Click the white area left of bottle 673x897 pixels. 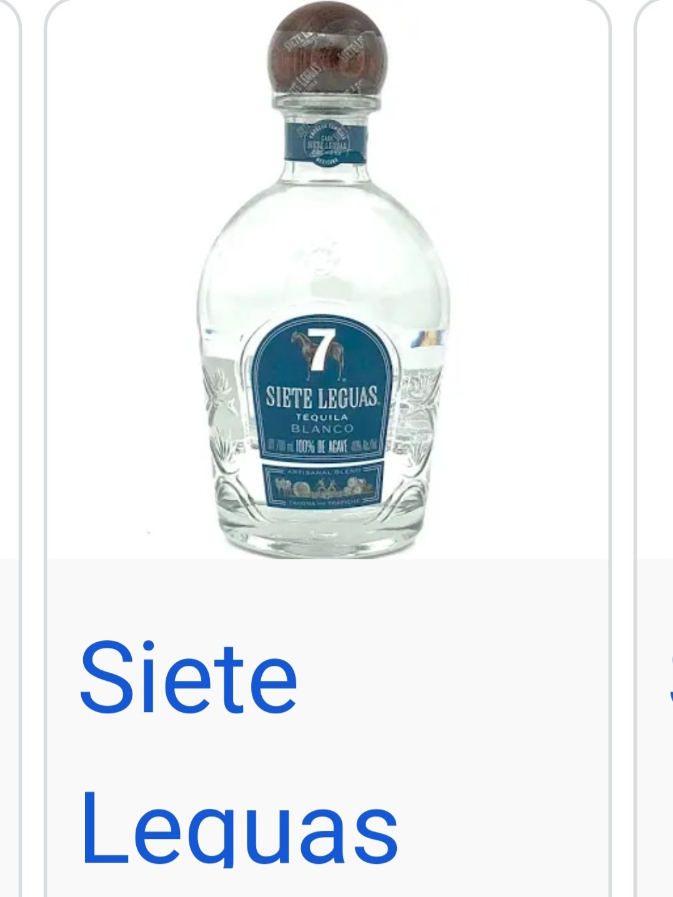(119, 281)
